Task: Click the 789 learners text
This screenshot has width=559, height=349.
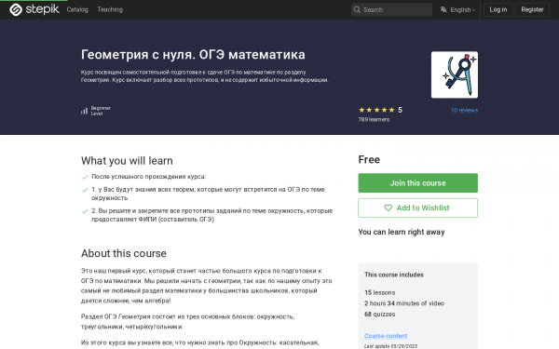Action: (x=374, y=120)
